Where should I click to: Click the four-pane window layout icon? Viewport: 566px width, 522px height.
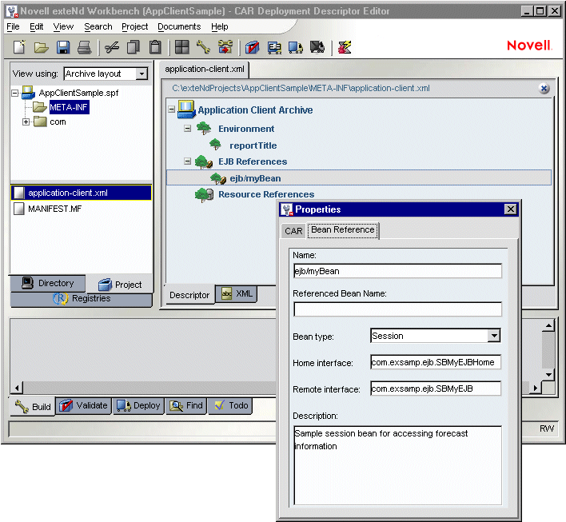(182, 47)
